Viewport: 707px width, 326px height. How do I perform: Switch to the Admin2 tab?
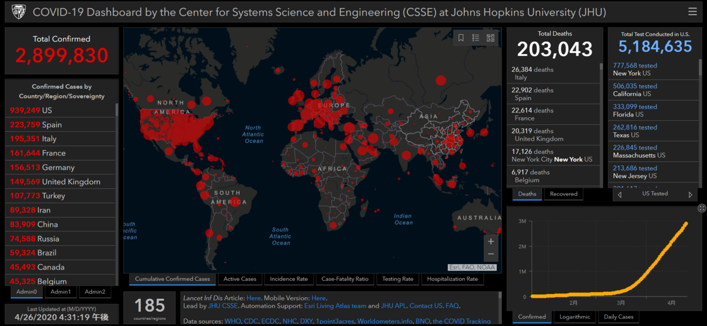click(95, 292)
